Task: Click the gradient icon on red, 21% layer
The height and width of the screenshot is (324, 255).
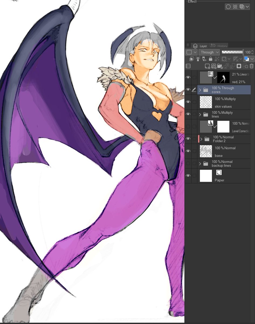Action: click(211, 74)
